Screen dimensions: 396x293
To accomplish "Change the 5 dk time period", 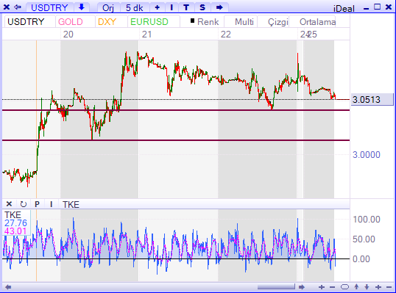I will click(135, 7).
